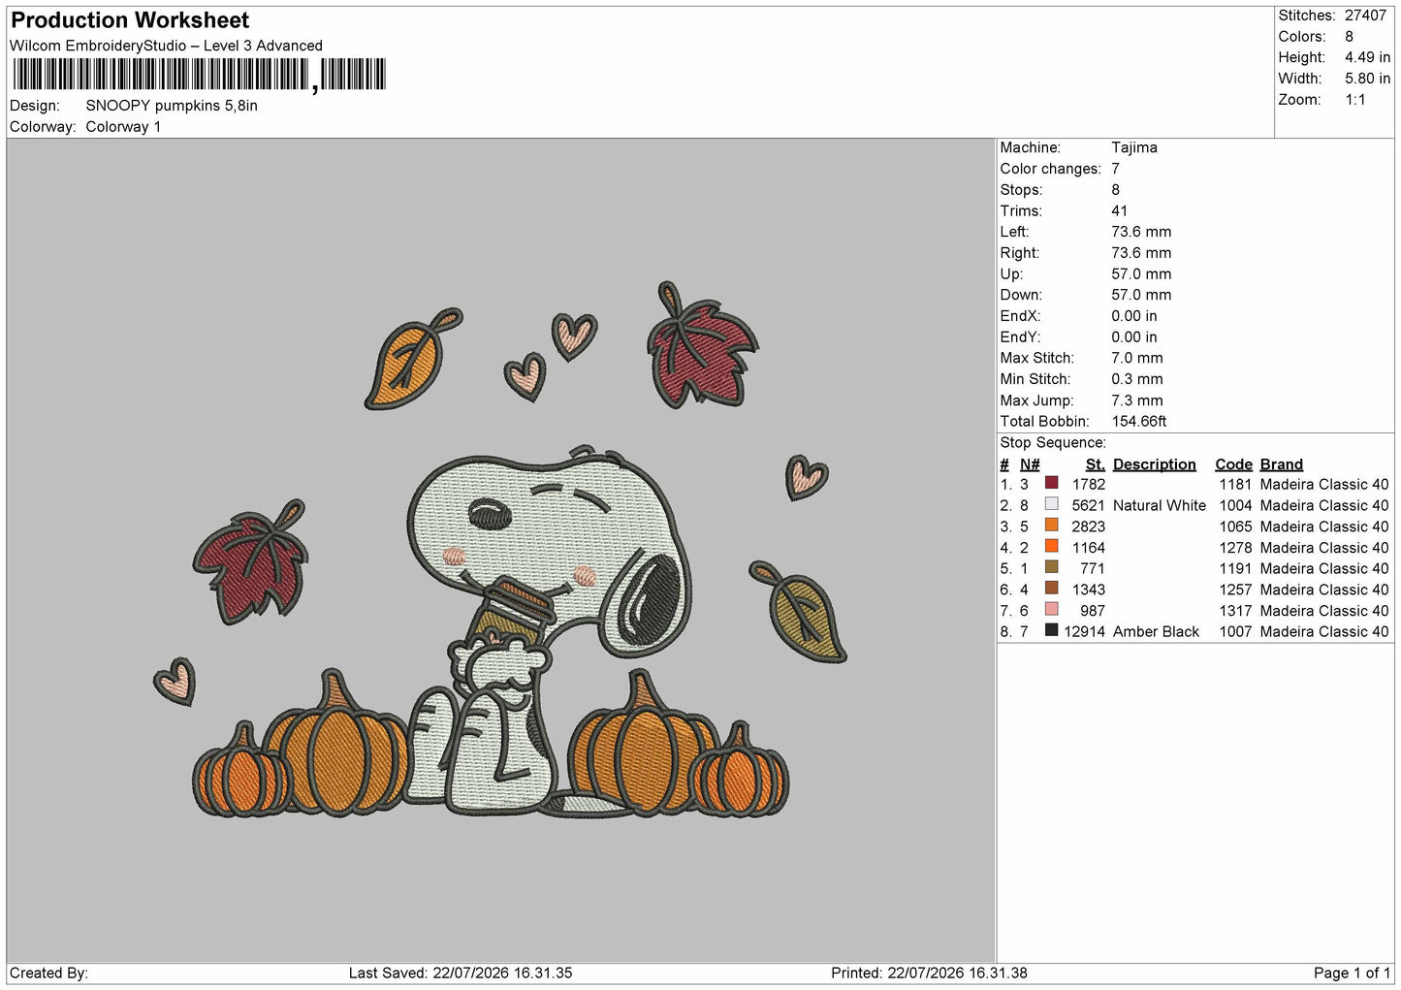This screenshot has height=990, width=1401.
Task: Click the Color changes value '7'
Action: (x=1116, y=169)
